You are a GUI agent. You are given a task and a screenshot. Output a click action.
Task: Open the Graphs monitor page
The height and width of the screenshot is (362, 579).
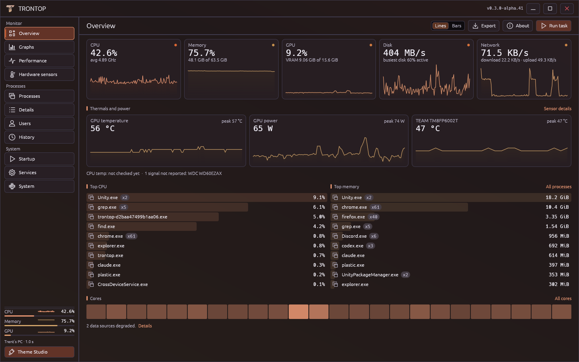pyautogui.click(x=39, y=47)
